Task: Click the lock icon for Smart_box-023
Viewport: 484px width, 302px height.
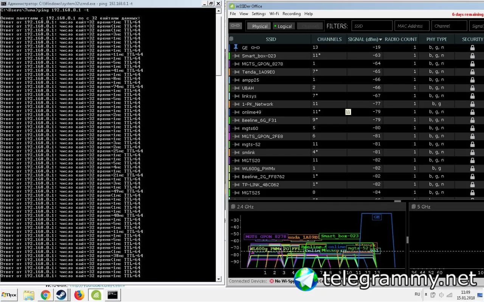Action: (x=472, y=56)
